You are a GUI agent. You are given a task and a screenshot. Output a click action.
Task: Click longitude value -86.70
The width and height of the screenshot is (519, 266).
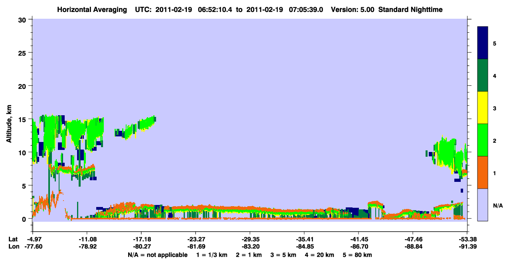[358, 246]
